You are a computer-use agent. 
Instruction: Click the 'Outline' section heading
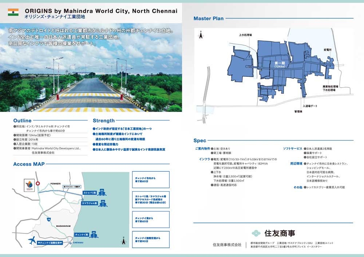coord(22,121)
